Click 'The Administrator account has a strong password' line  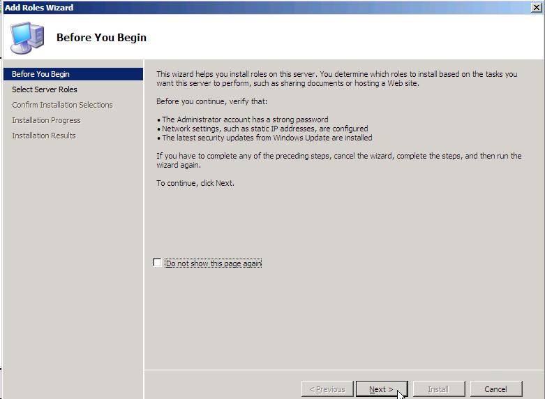(243, 119)
